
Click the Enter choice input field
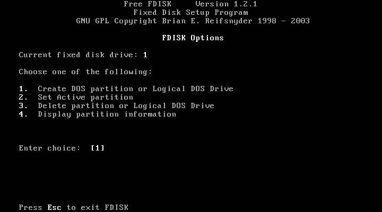click(x=98, y=148)
